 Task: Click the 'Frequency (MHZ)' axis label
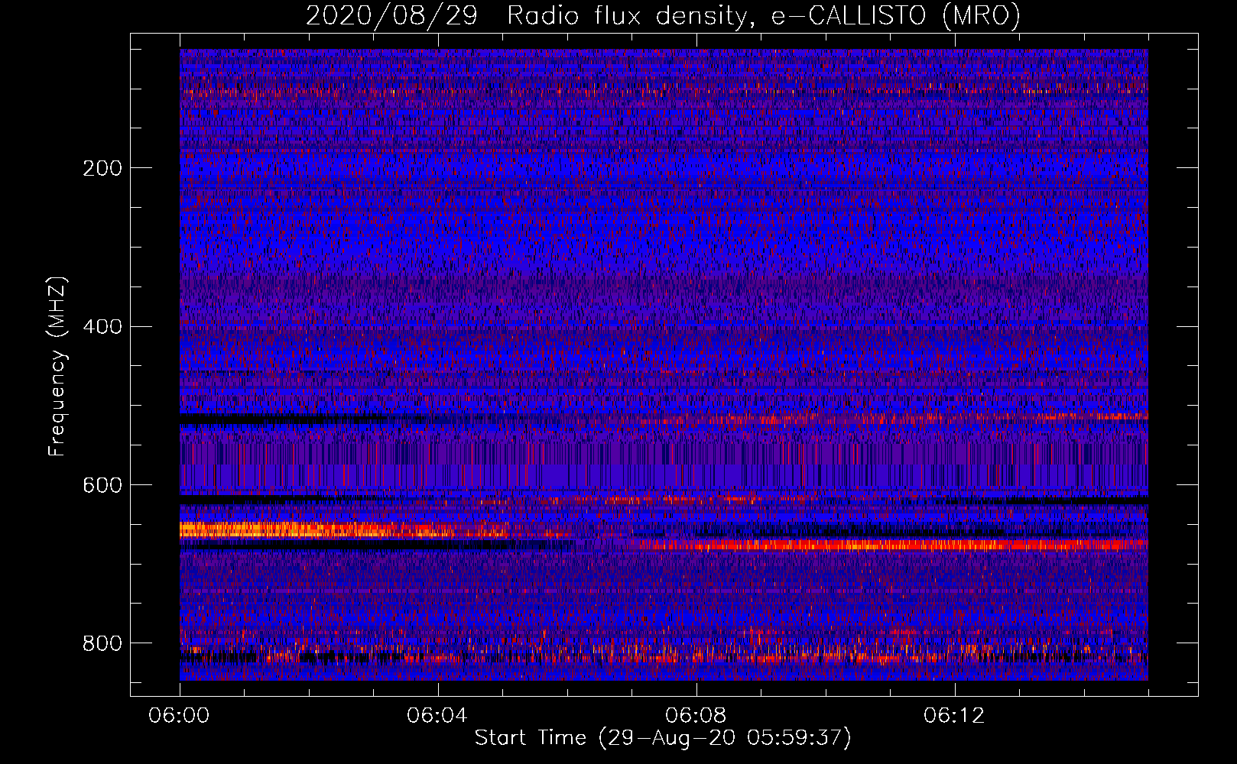tap(57, 367)
